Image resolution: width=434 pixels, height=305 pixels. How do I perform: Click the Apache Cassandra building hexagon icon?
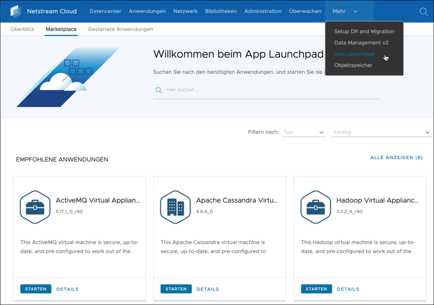[x=175, y=207]
